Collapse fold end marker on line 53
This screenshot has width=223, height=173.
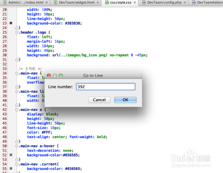17,160
